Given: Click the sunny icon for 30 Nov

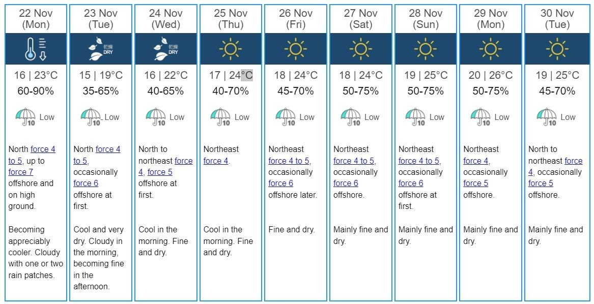Looking at the screenshot, I should 557,49.
